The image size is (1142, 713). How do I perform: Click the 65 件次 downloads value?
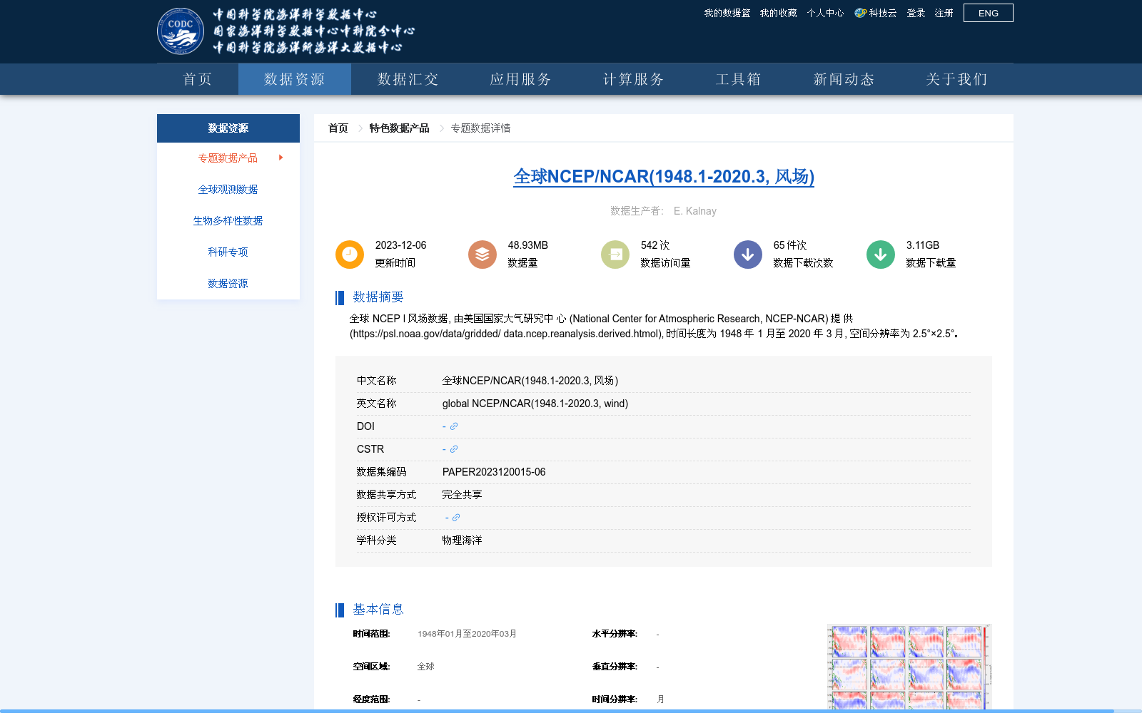790,245
